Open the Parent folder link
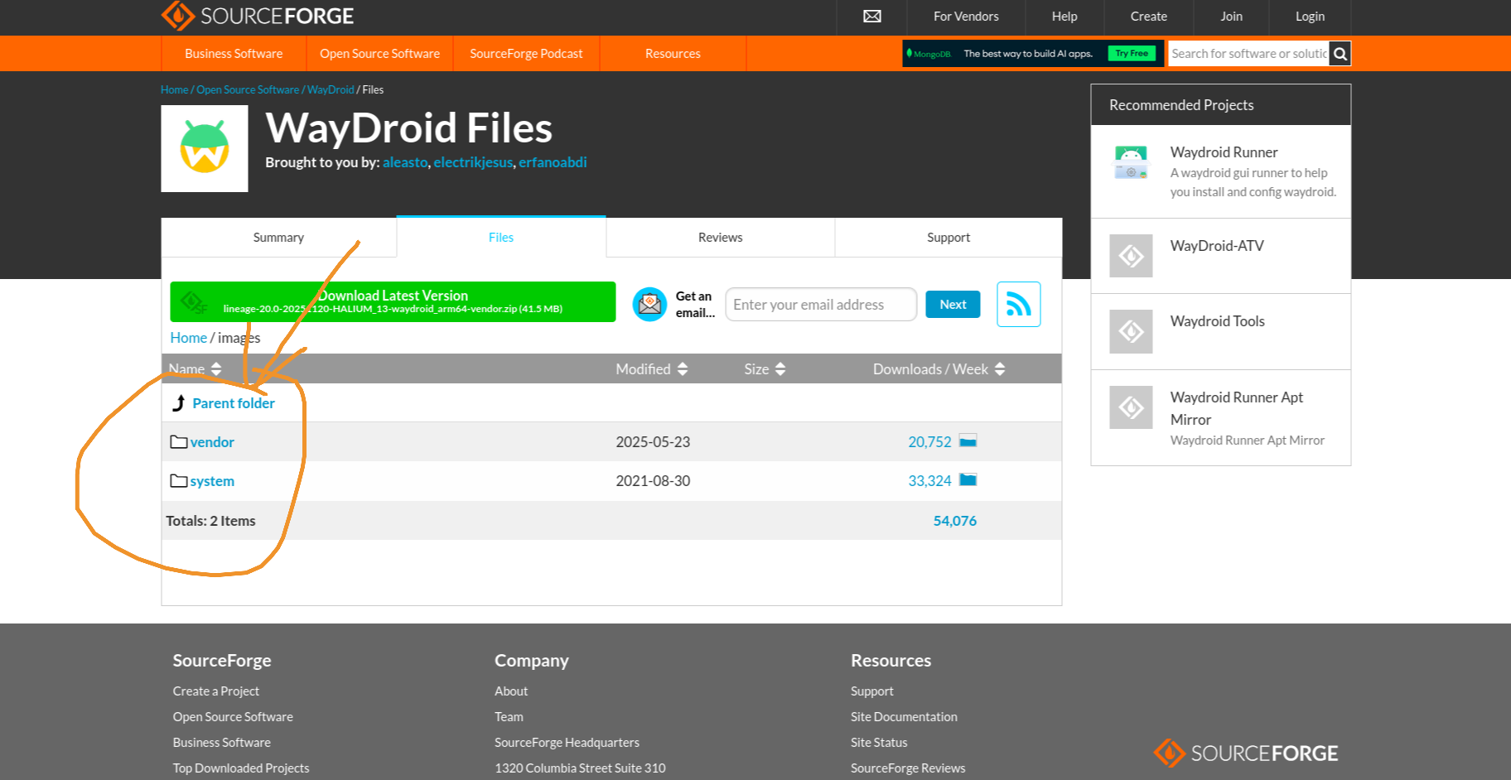This screenshot has width=1511, height=780. pyautogui.click(x=233, y=402)
